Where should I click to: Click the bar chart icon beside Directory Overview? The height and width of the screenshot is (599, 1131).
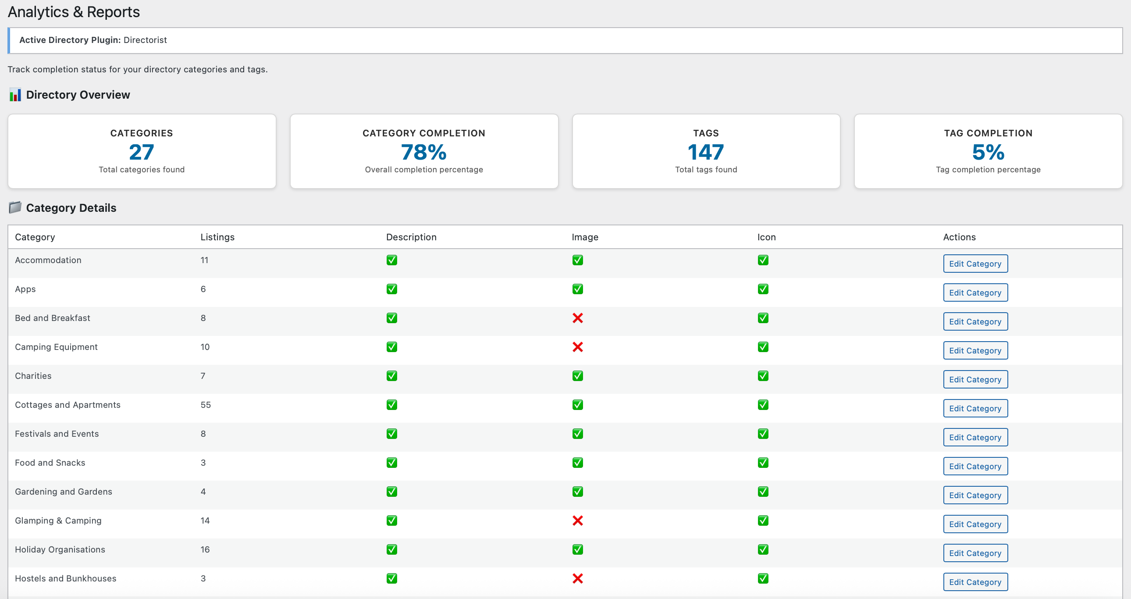[x=15, y=94]
